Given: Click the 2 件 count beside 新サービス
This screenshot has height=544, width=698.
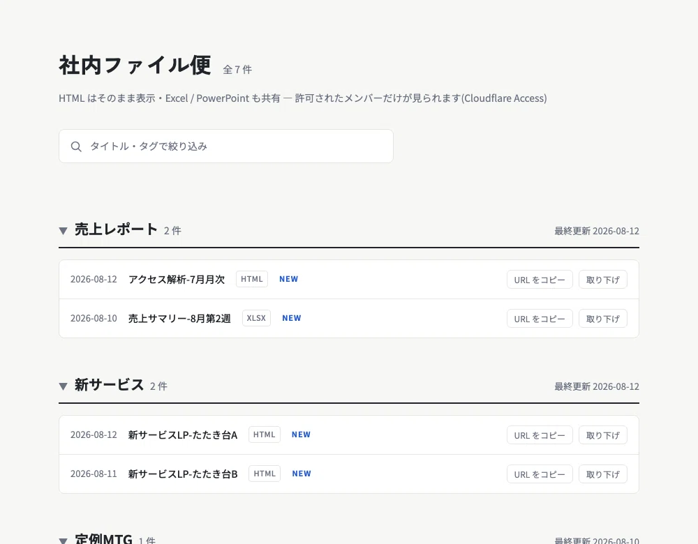Looking at the screenshot, I should [158, 386].
